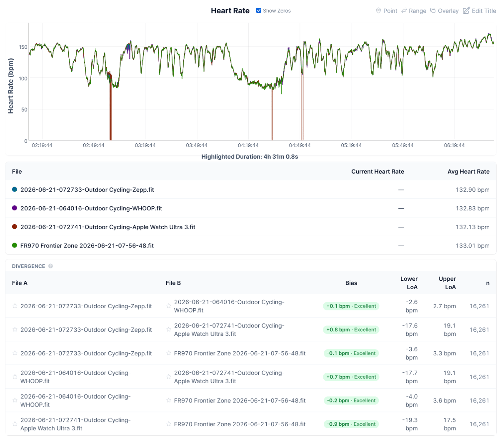The height and width of the screenshot is (437, 500).
Task: Star File B FR970 in the -0.2 bpm row
Action: pyautogui.click(x=169, y=400)
